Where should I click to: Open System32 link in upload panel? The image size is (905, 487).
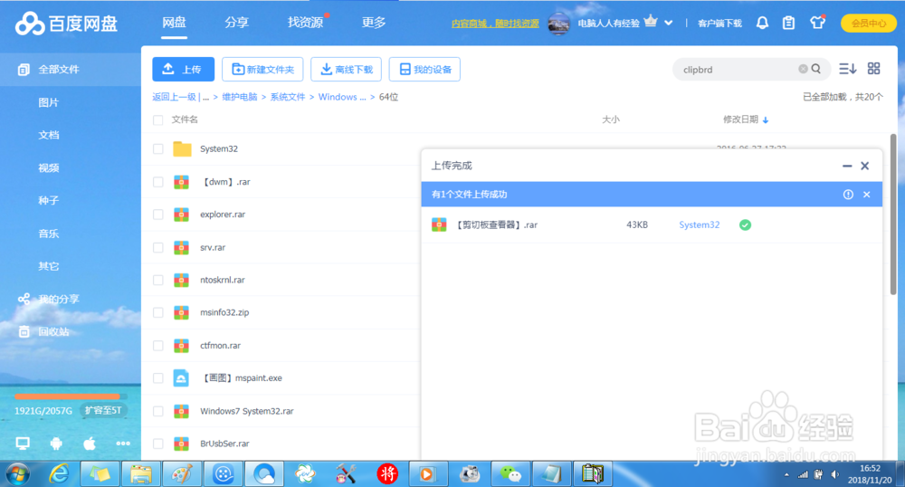tap(699, 225)
